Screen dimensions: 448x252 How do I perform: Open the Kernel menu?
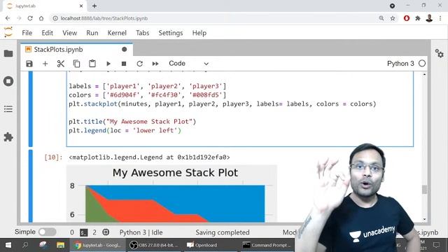(x=117, y=33)
